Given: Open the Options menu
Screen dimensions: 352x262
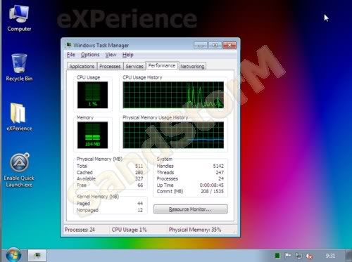Looking at the screenshot, I should click(x=90, y=55).
